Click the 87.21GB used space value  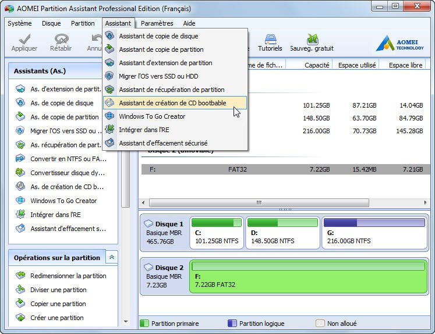point(365,105)
